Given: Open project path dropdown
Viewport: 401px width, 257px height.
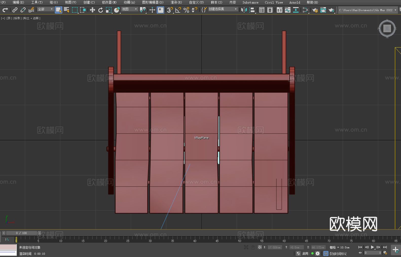Looking at the screenshot, I should (x=368, y=10).
